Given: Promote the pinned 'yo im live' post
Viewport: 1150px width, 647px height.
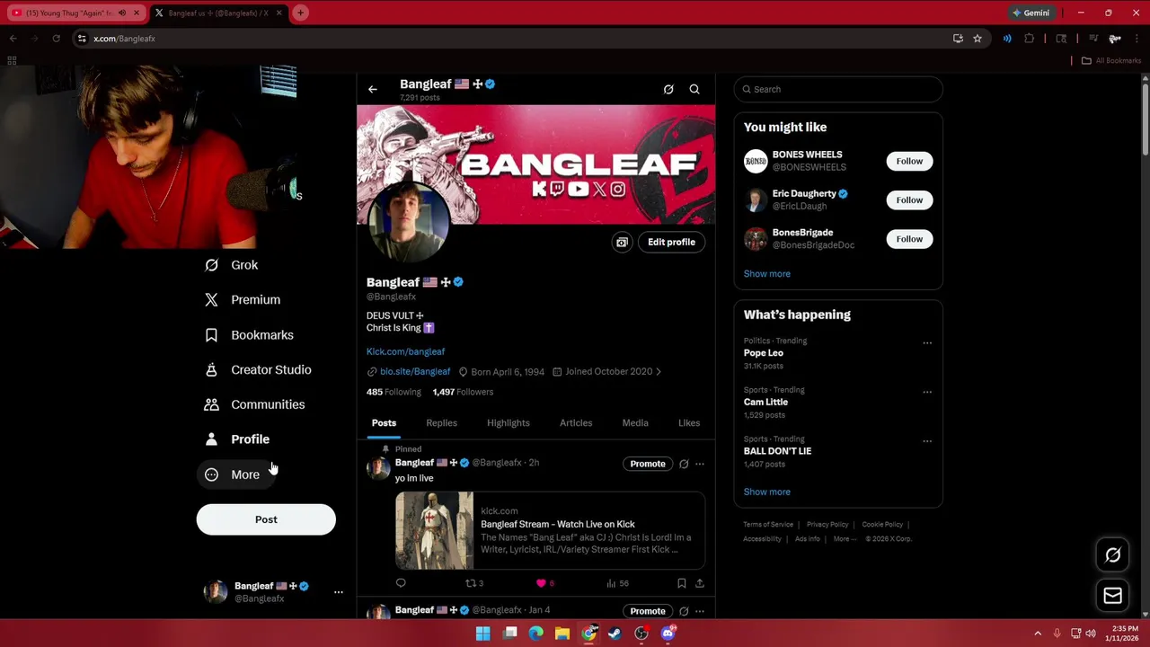Looking at the screenshot, I should click(648, 464).
